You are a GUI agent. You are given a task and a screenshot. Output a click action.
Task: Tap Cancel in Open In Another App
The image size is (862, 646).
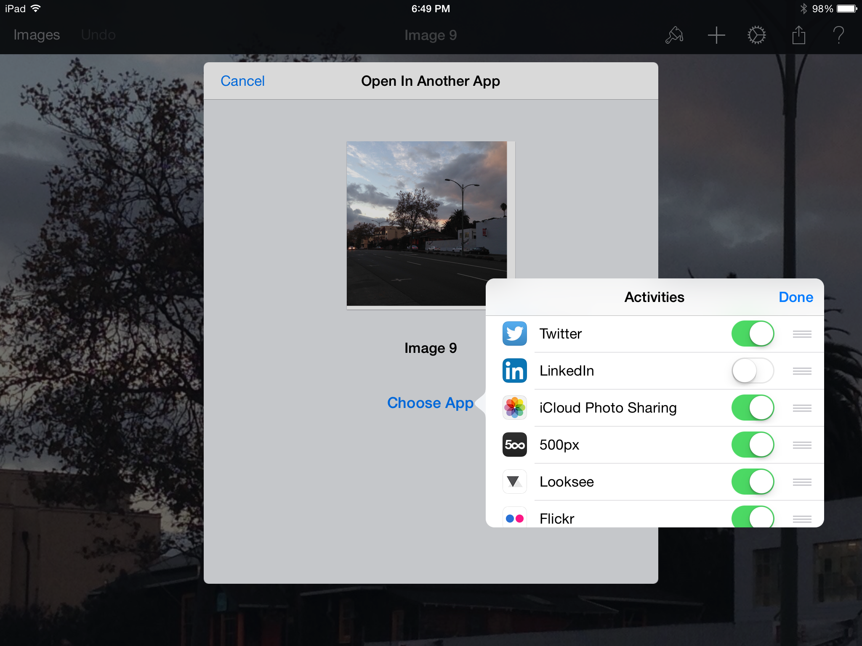coord(242,81)
